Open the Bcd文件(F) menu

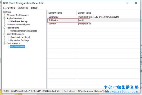[9, 8]
